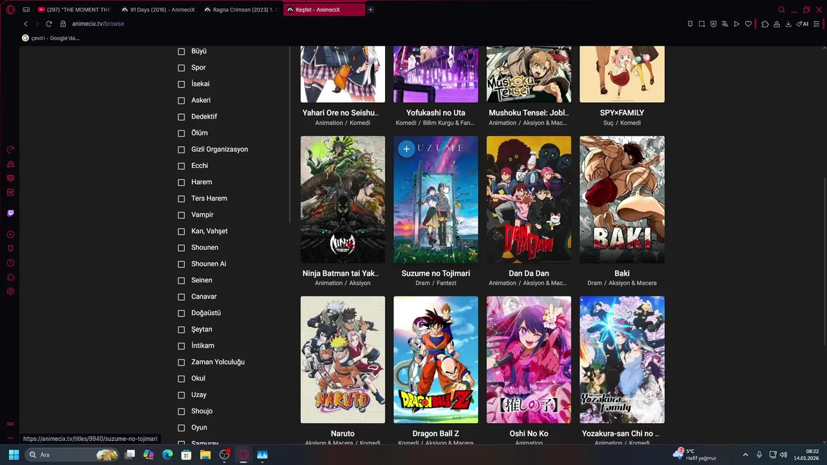Check the Seinen genre checkbox
The width and height of the screenshot is (827, 465).
181,280
